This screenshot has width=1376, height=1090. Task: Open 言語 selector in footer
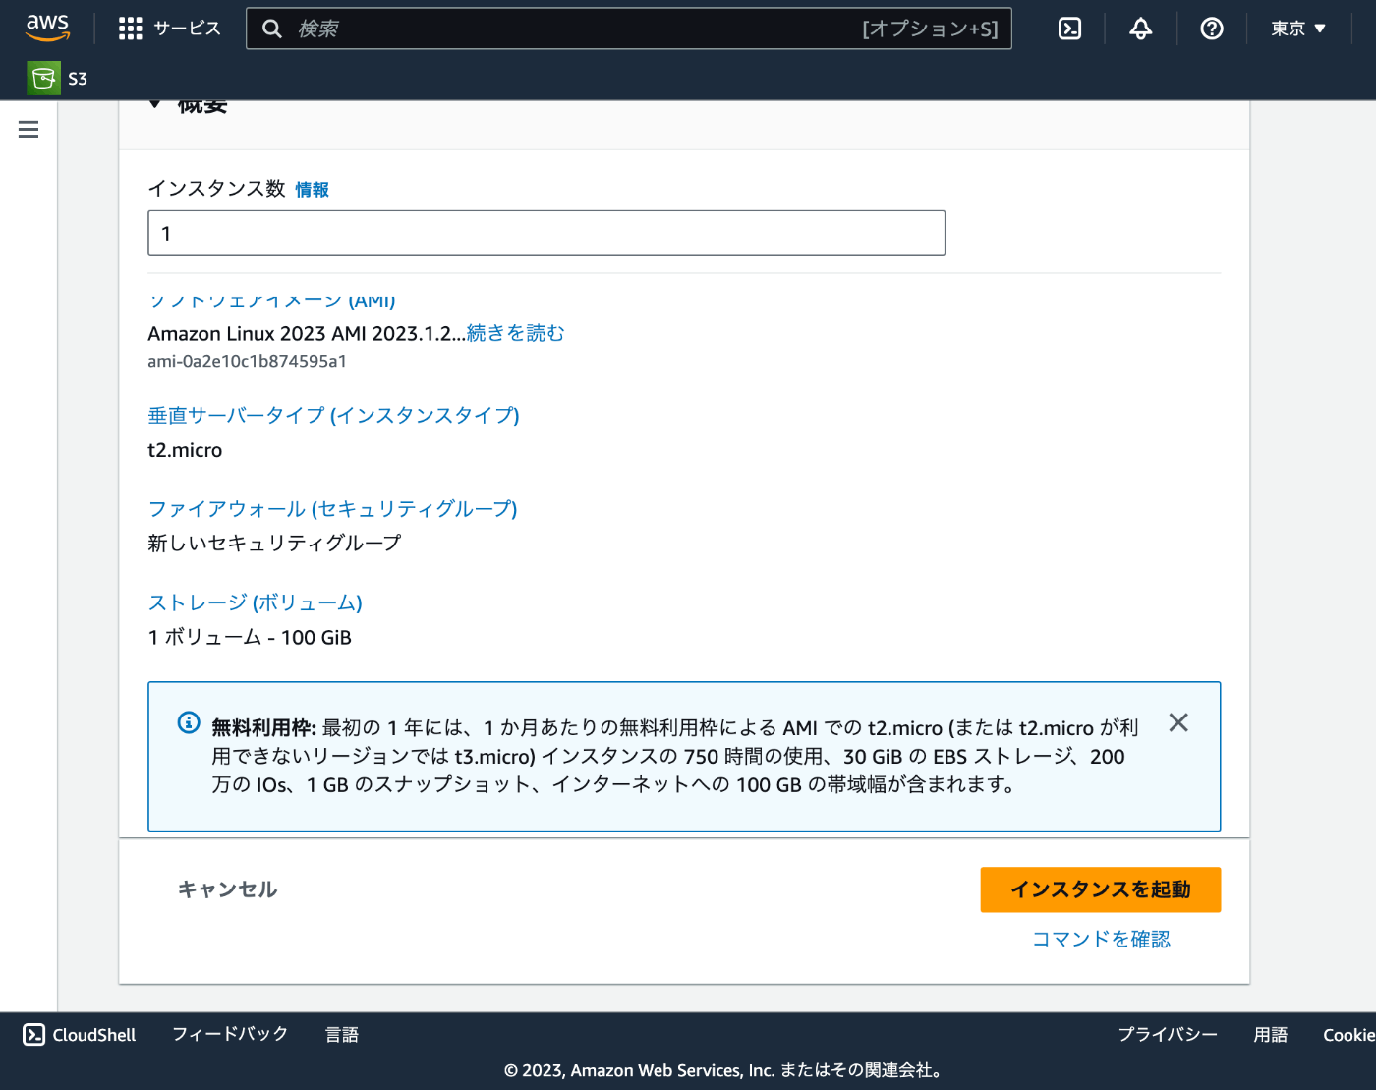[342, 1034]
